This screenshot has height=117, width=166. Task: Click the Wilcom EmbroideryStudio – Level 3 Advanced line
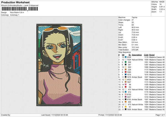coord(20,6)
